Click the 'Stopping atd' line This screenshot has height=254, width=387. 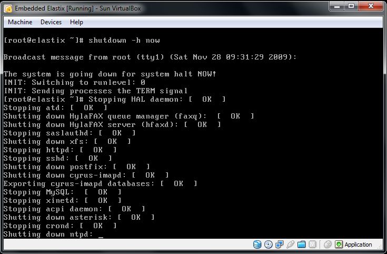[x=55, y=108]
